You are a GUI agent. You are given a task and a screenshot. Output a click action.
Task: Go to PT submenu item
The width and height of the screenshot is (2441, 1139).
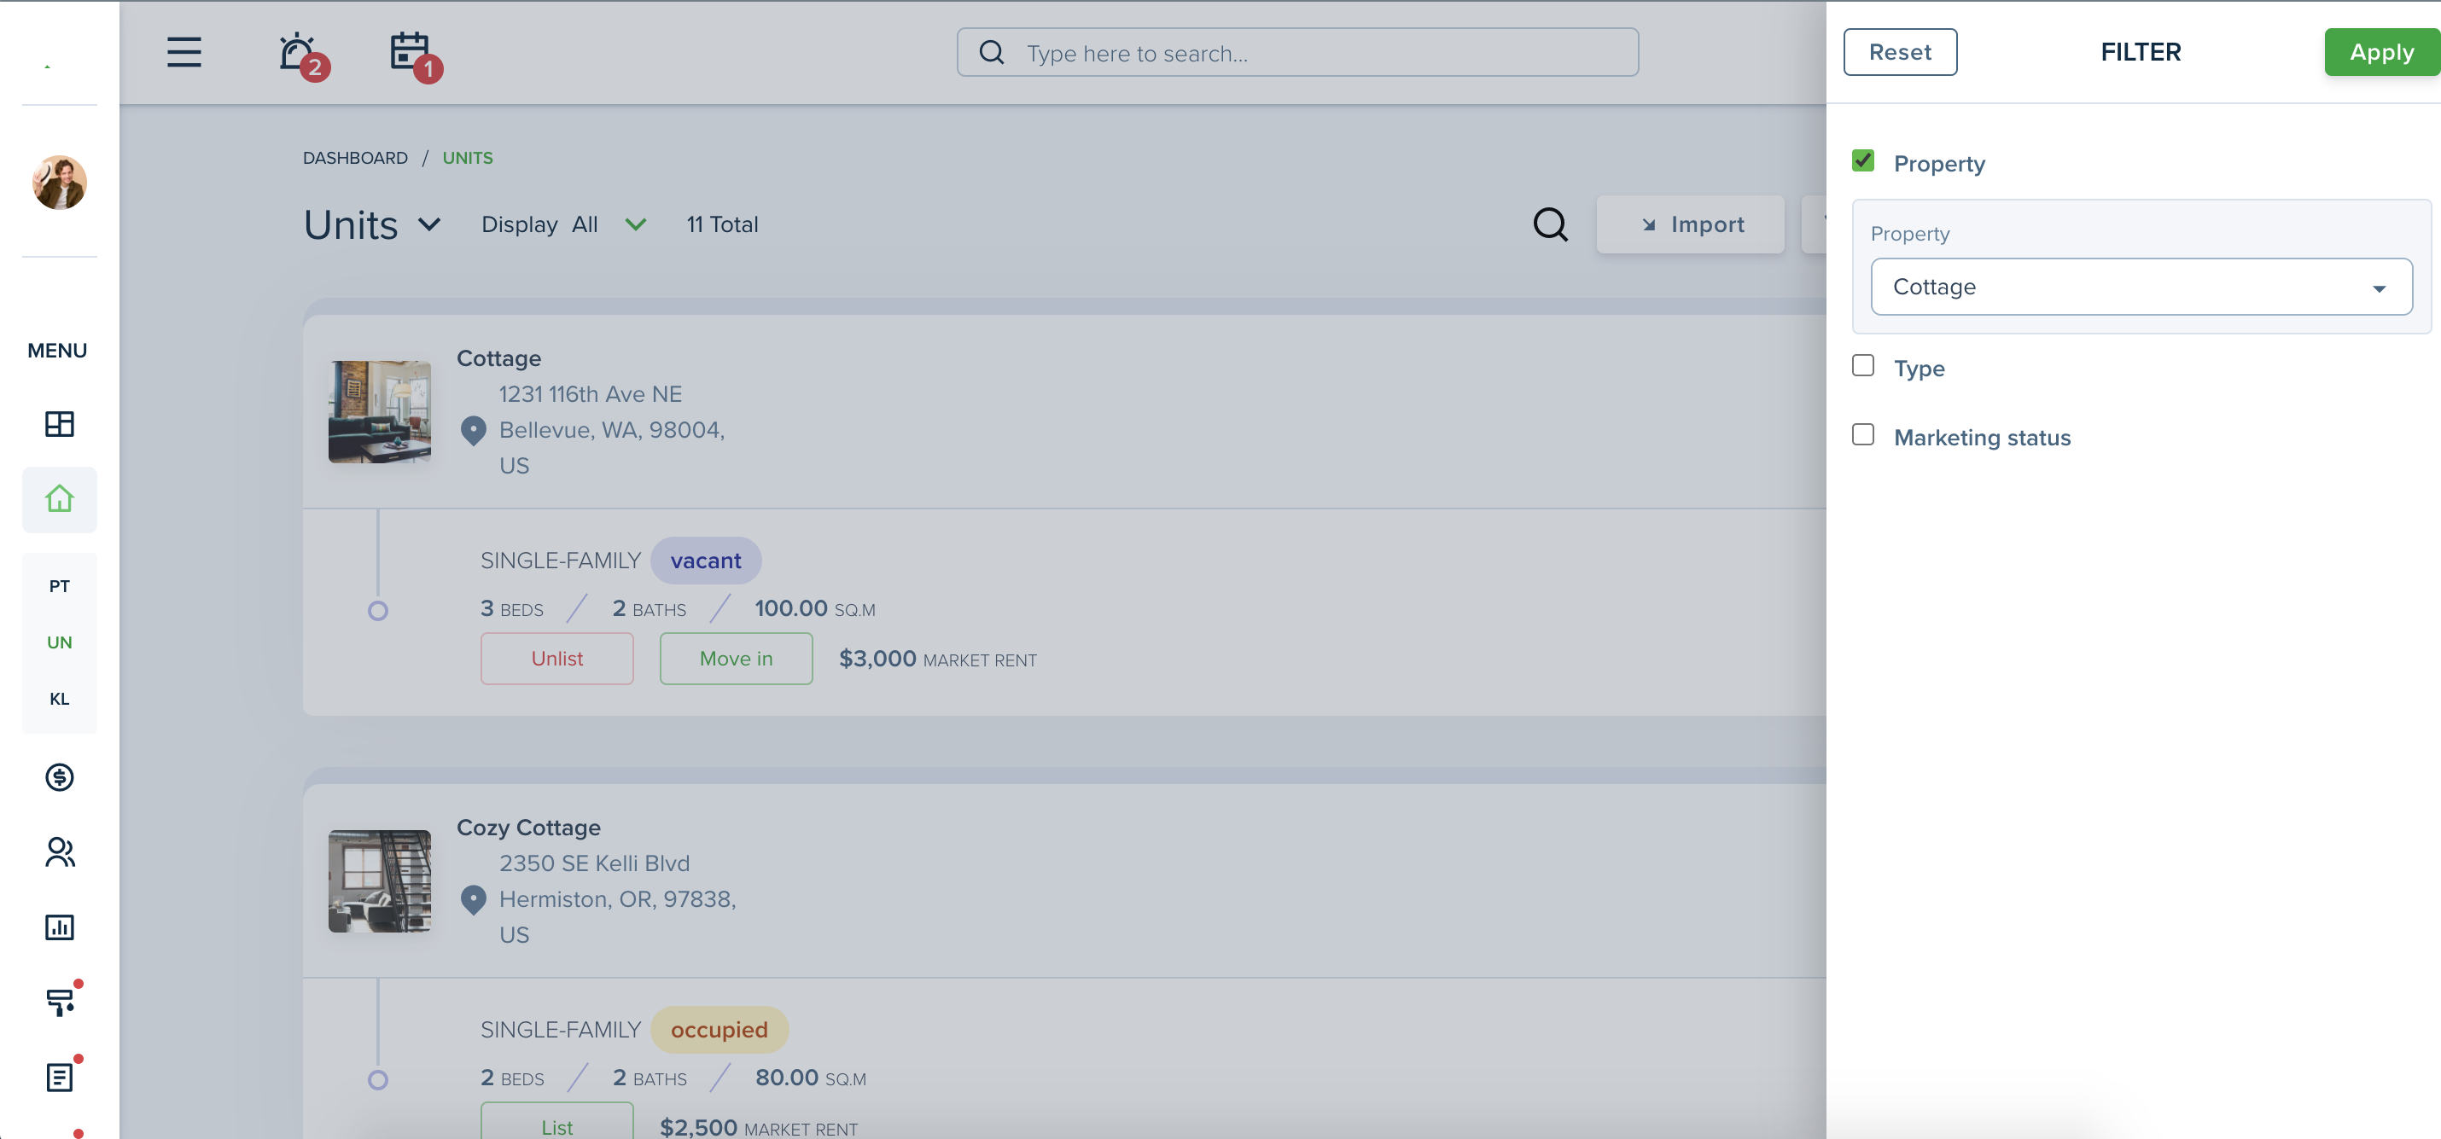pyautogui.click(x=59, y=585)
